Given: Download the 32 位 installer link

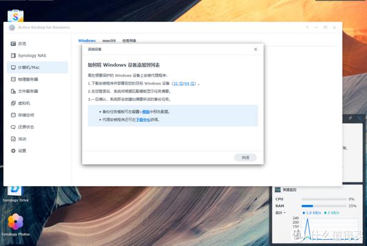Looking at the screenshot, I should (x=178, y=83).
